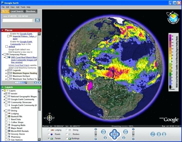This screenshot has height=142, width=182.
Task: Pan the globe up with the arrow
Action: [x=114, y=131]
